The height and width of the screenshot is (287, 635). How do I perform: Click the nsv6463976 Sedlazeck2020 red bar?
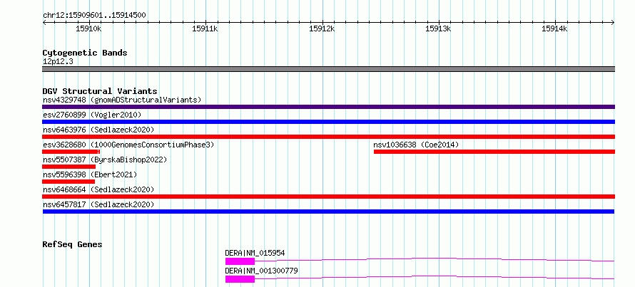tap(328, 137)
